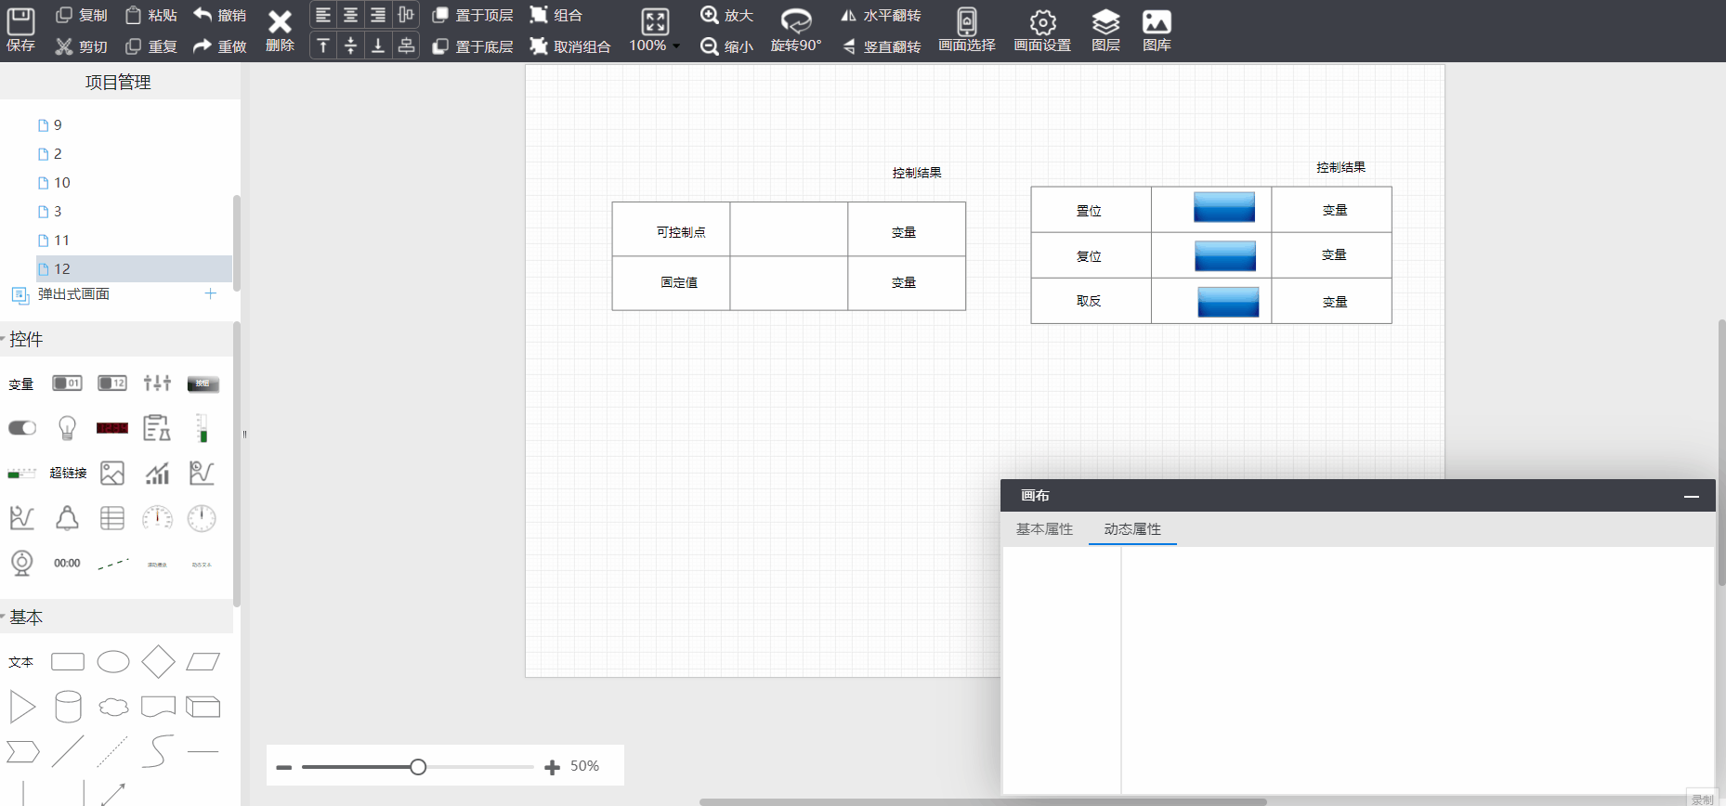The height and width of the screenshot is (806, 1726).
Task: Pick the alarm bell control
Action: point(67,518)
